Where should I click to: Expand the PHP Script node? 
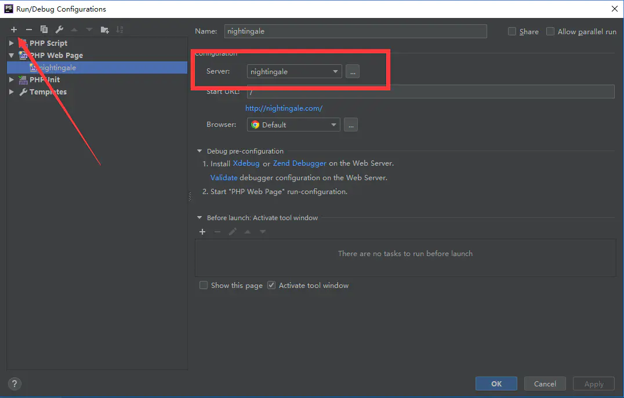click(12, 43)
